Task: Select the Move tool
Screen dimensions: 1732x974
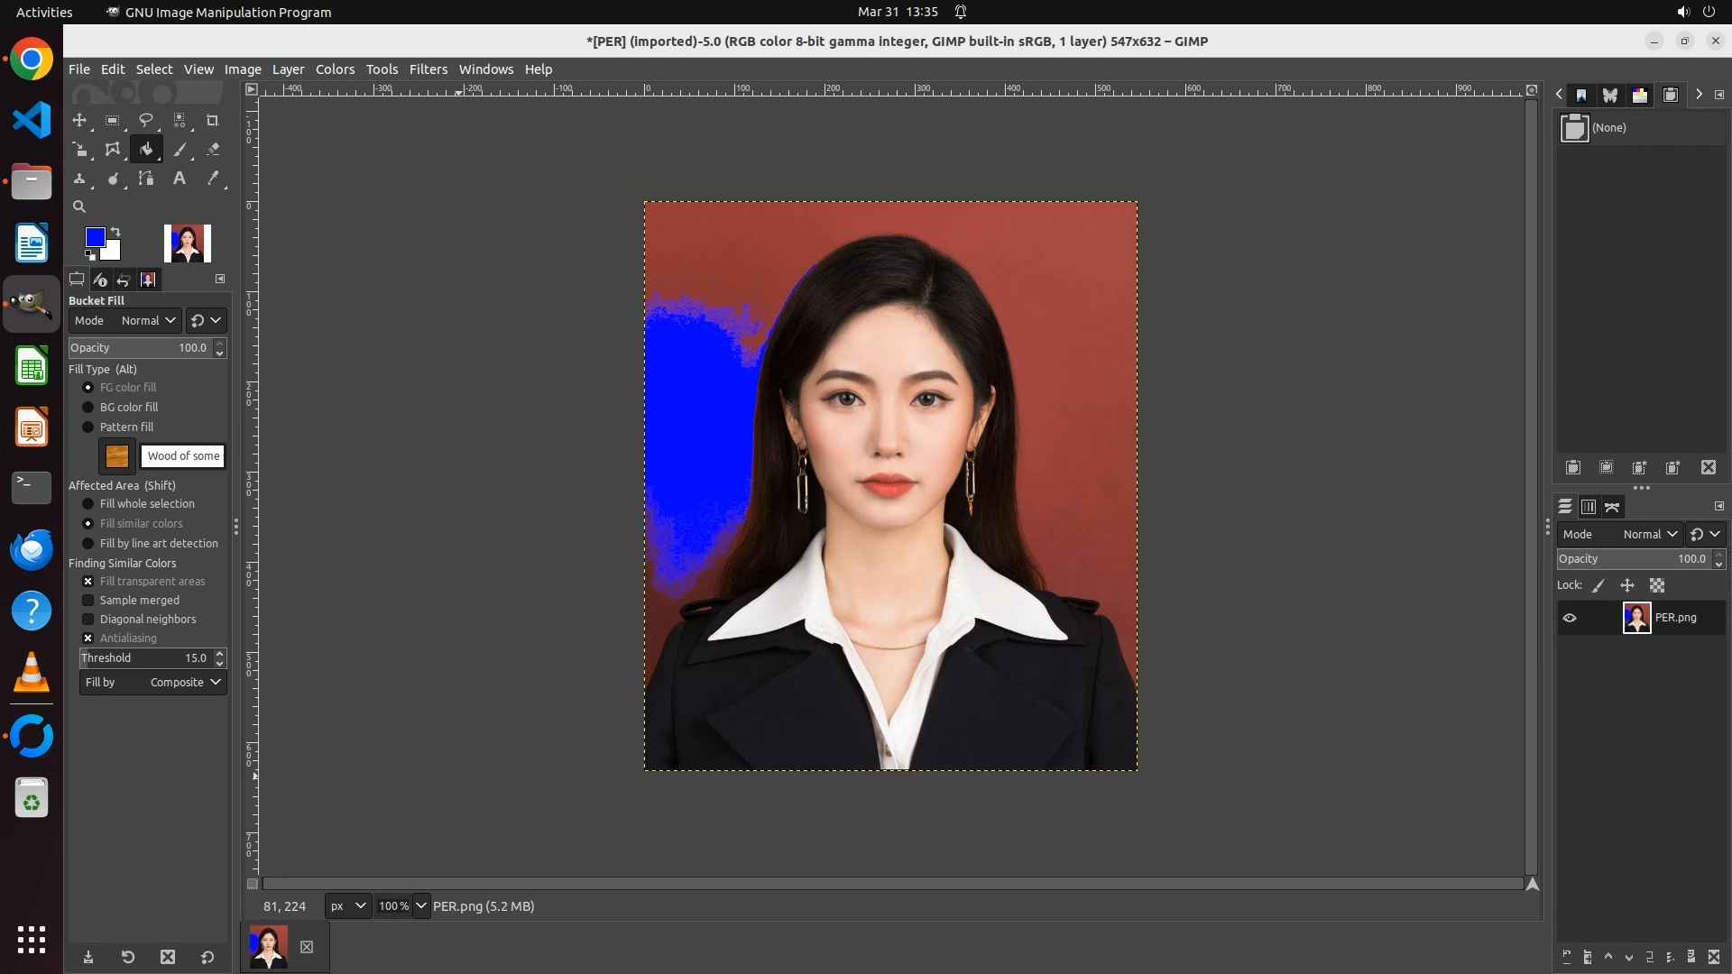Action: tap(79, 120)
